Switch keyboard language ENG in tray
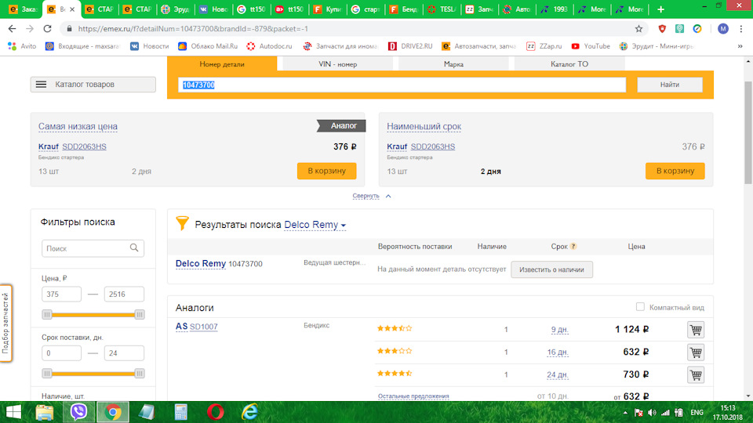 (x=697, y=413)
